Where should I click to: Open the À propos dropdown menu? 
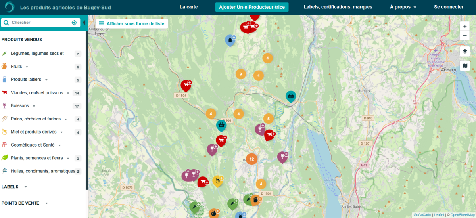[403, 7]
